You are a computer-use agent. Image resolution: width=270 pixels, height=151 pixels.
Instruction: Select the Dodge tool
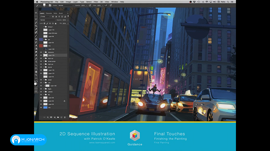36,55
